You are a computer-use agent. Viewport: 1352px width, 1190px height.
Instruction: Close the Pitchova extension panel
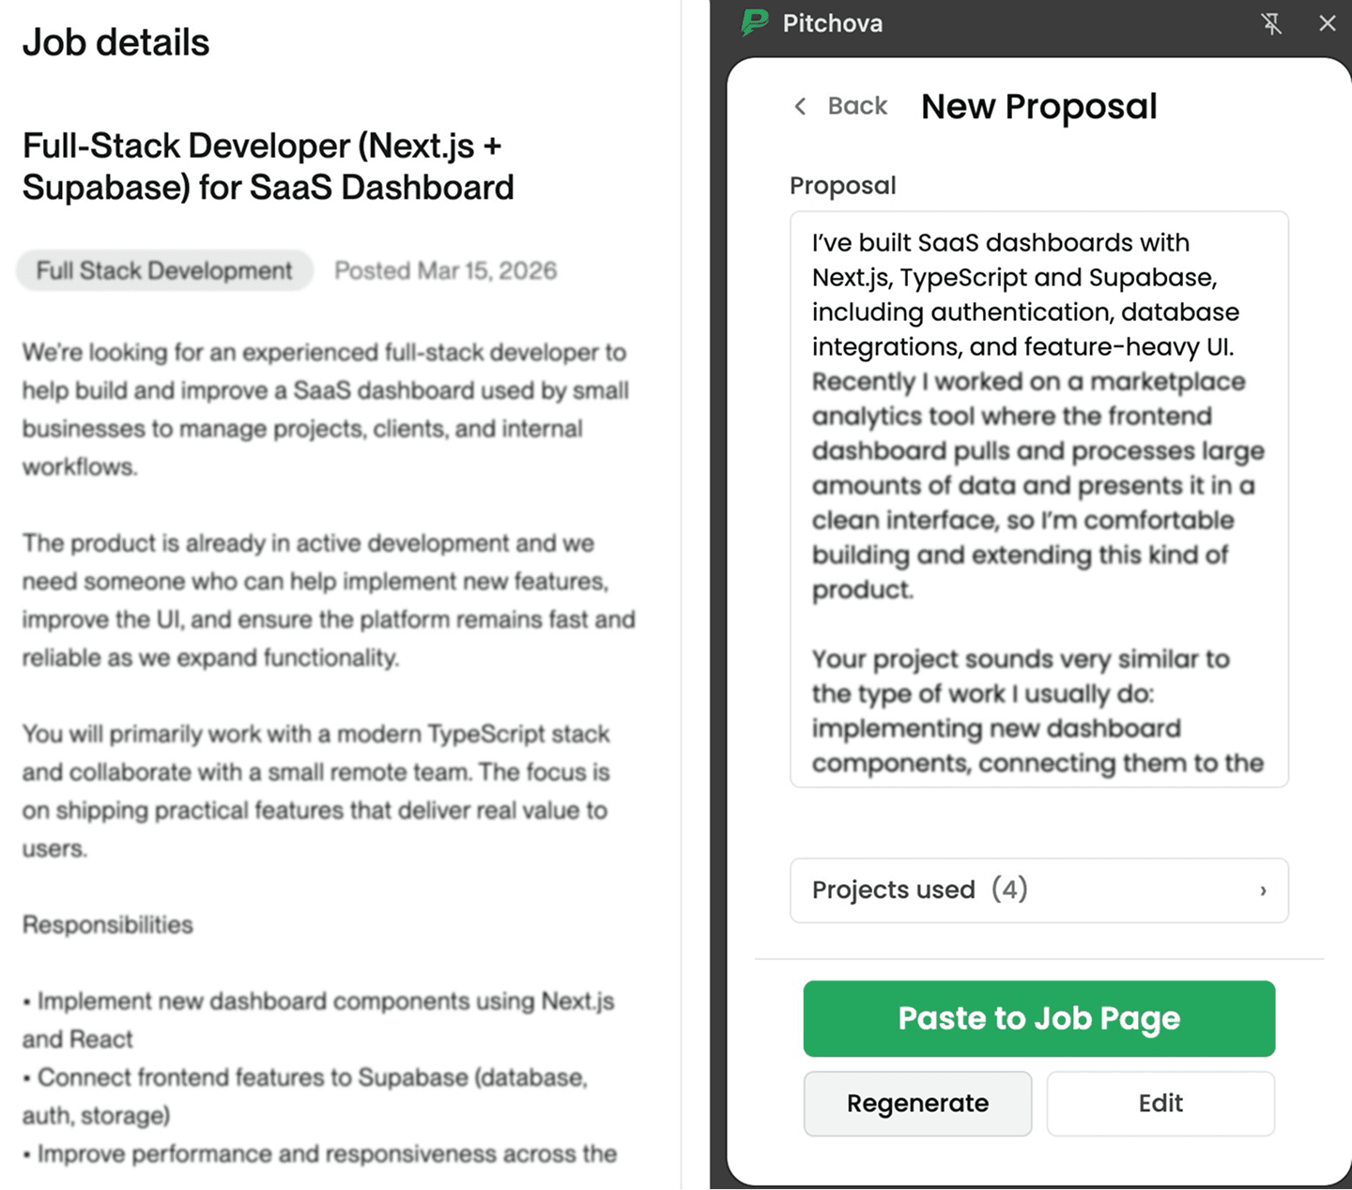(1328, 24)
